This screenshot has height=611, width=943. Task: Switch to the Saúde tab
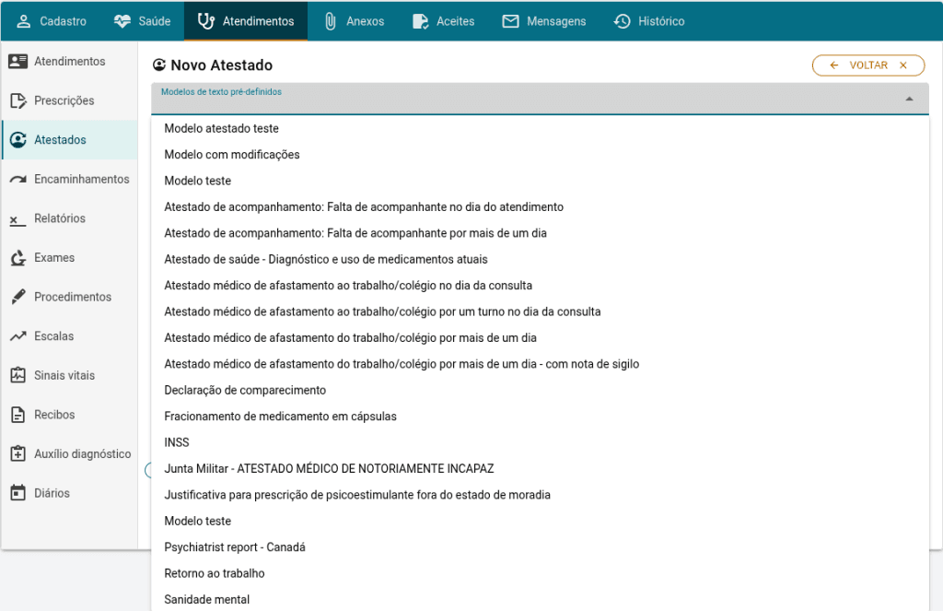(142, 22)
